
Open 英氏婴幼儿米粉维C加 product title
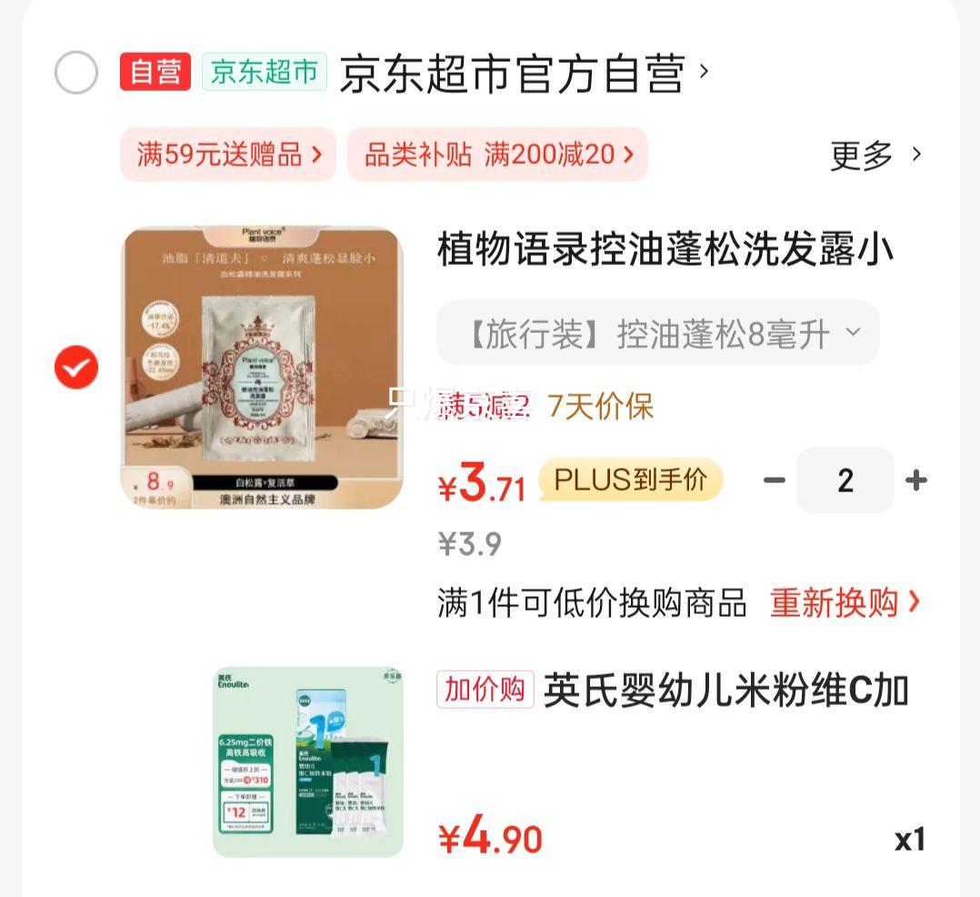tap(726, 690)
